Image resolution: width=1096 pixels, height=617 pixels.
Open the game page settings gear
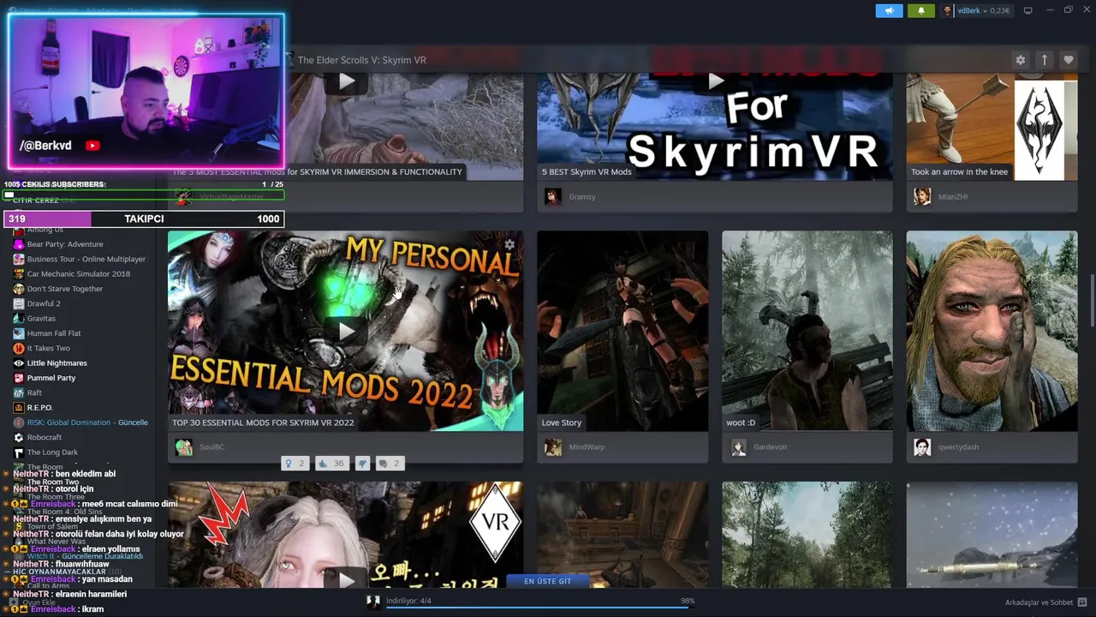click(x=1020, y=60)
